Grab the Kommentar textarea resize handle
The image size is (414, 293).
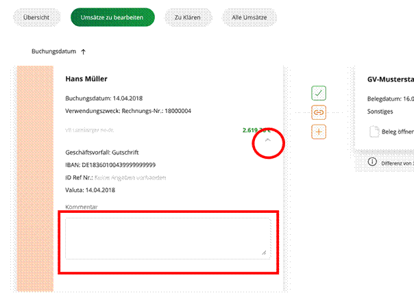264,253
